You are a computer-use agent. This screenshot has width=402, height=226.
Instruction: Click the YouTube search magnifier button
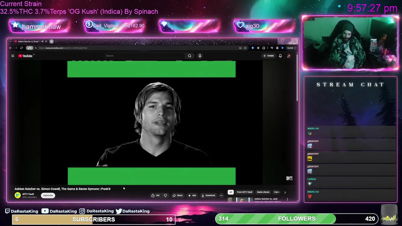point(190,56)
